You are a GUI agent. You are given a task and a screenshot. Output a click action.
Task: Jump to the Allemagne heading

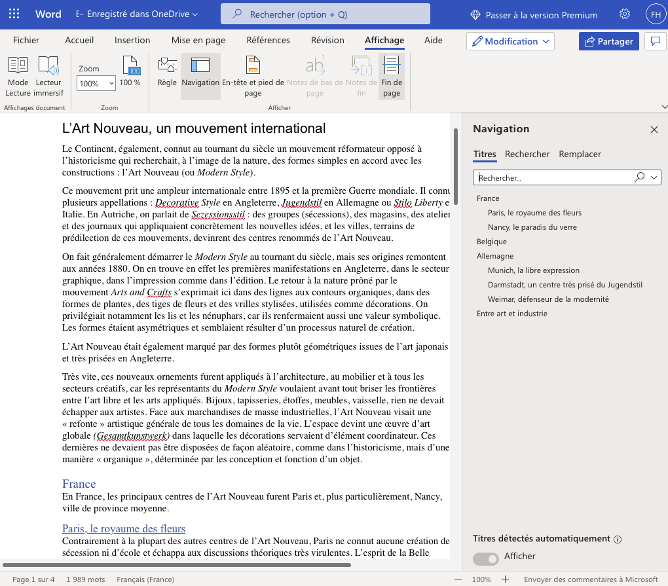495,257
